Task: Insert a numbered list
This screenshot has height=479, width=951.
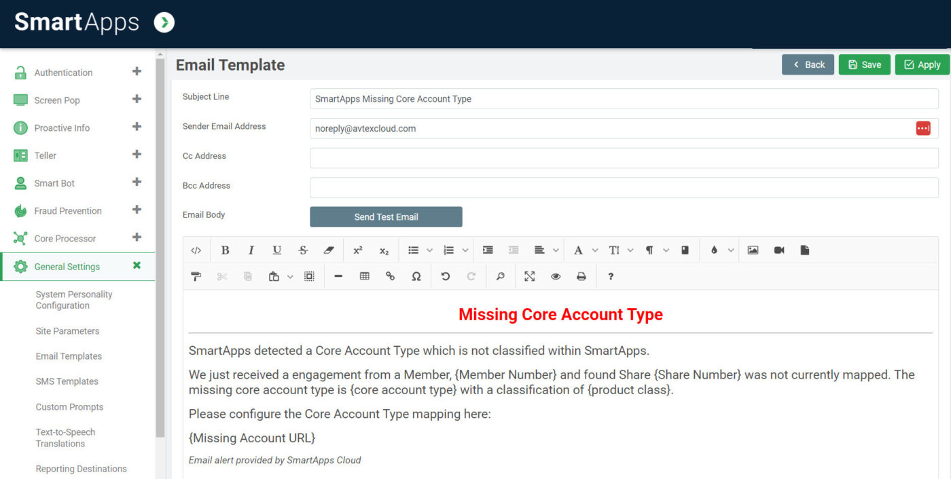Action: (x=448, y=250)
